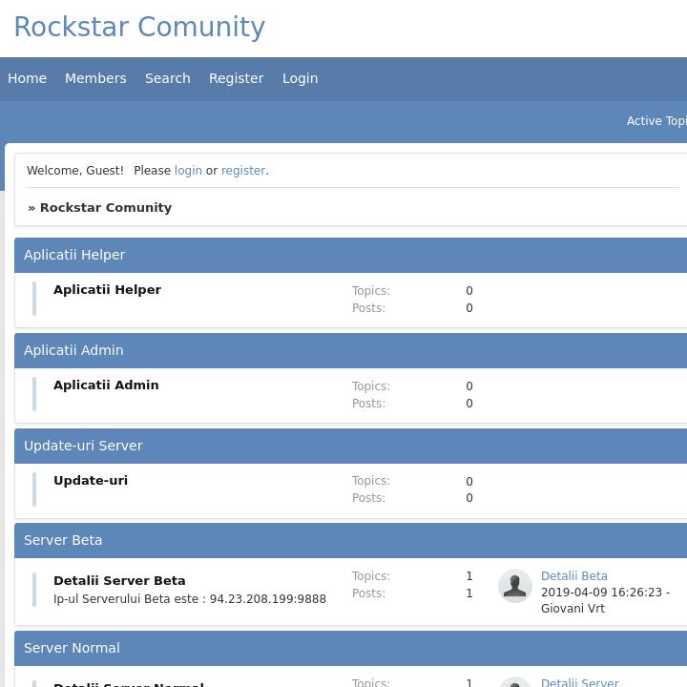Open the Aplicatii Helper category header
687x687 pixels.
pos(74,255)
